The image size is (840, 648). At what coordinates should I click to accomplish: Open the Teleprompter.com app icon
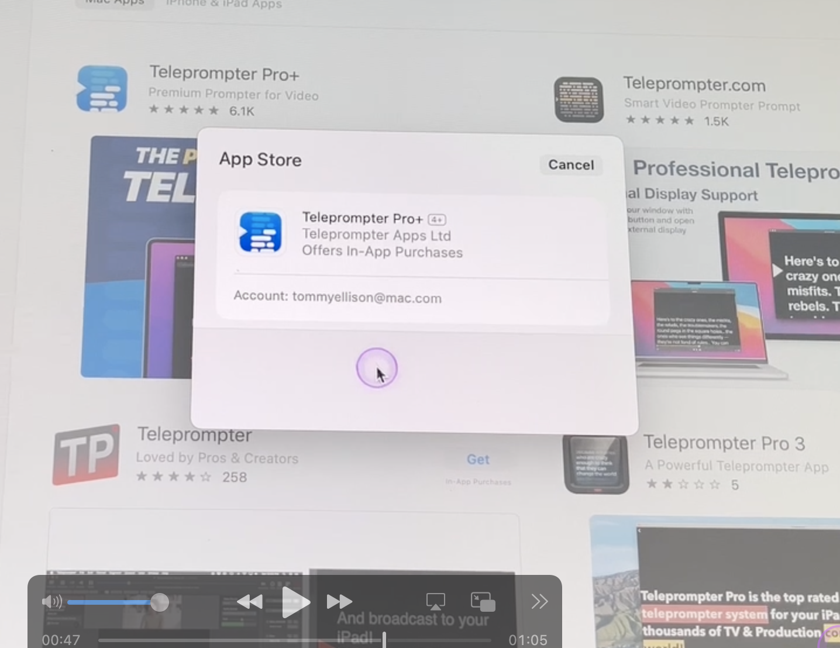pyautogui.click(x=579, y=99)
